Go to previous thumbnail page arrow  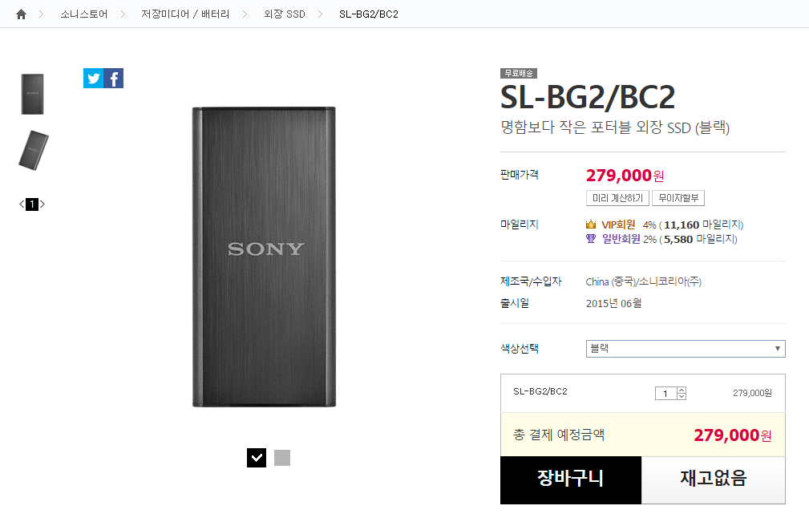coord(22,204)
